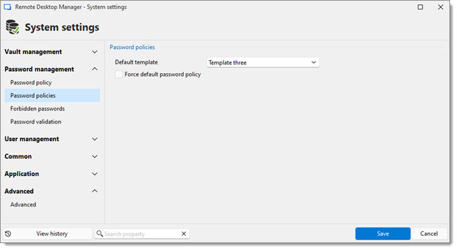Close the System settings window
Viewport: 457px width, 250px height.
click(440, 7)
